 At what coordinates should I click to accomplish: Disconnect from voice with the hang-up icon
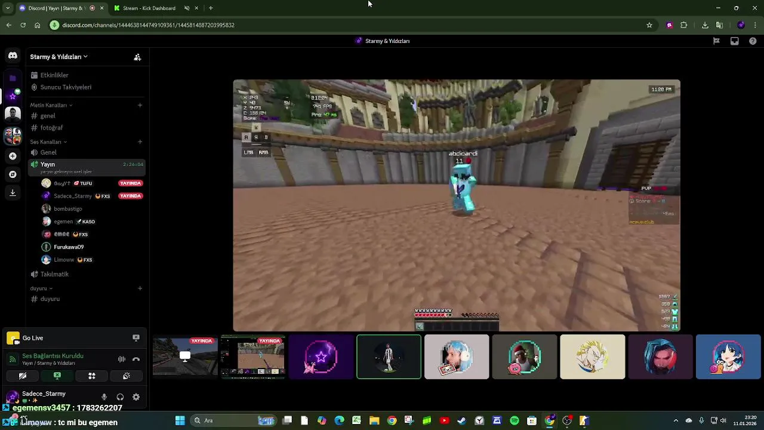pos(136,359)
